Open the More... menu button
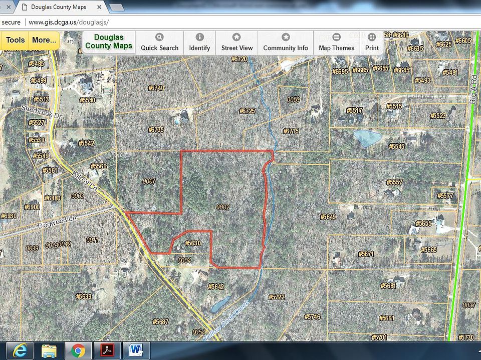 (x=44, y=40)
